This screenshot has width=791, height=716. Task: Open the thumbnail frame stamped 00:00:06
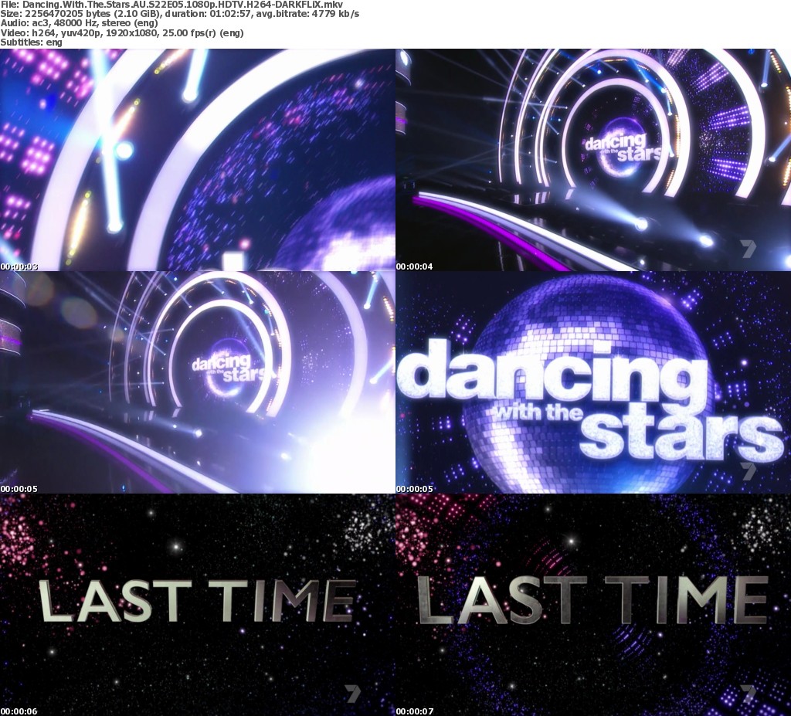coord(197,605)
